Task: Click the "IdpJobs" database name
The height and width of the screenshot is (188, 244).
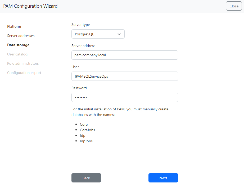Action: click(86, 141)
